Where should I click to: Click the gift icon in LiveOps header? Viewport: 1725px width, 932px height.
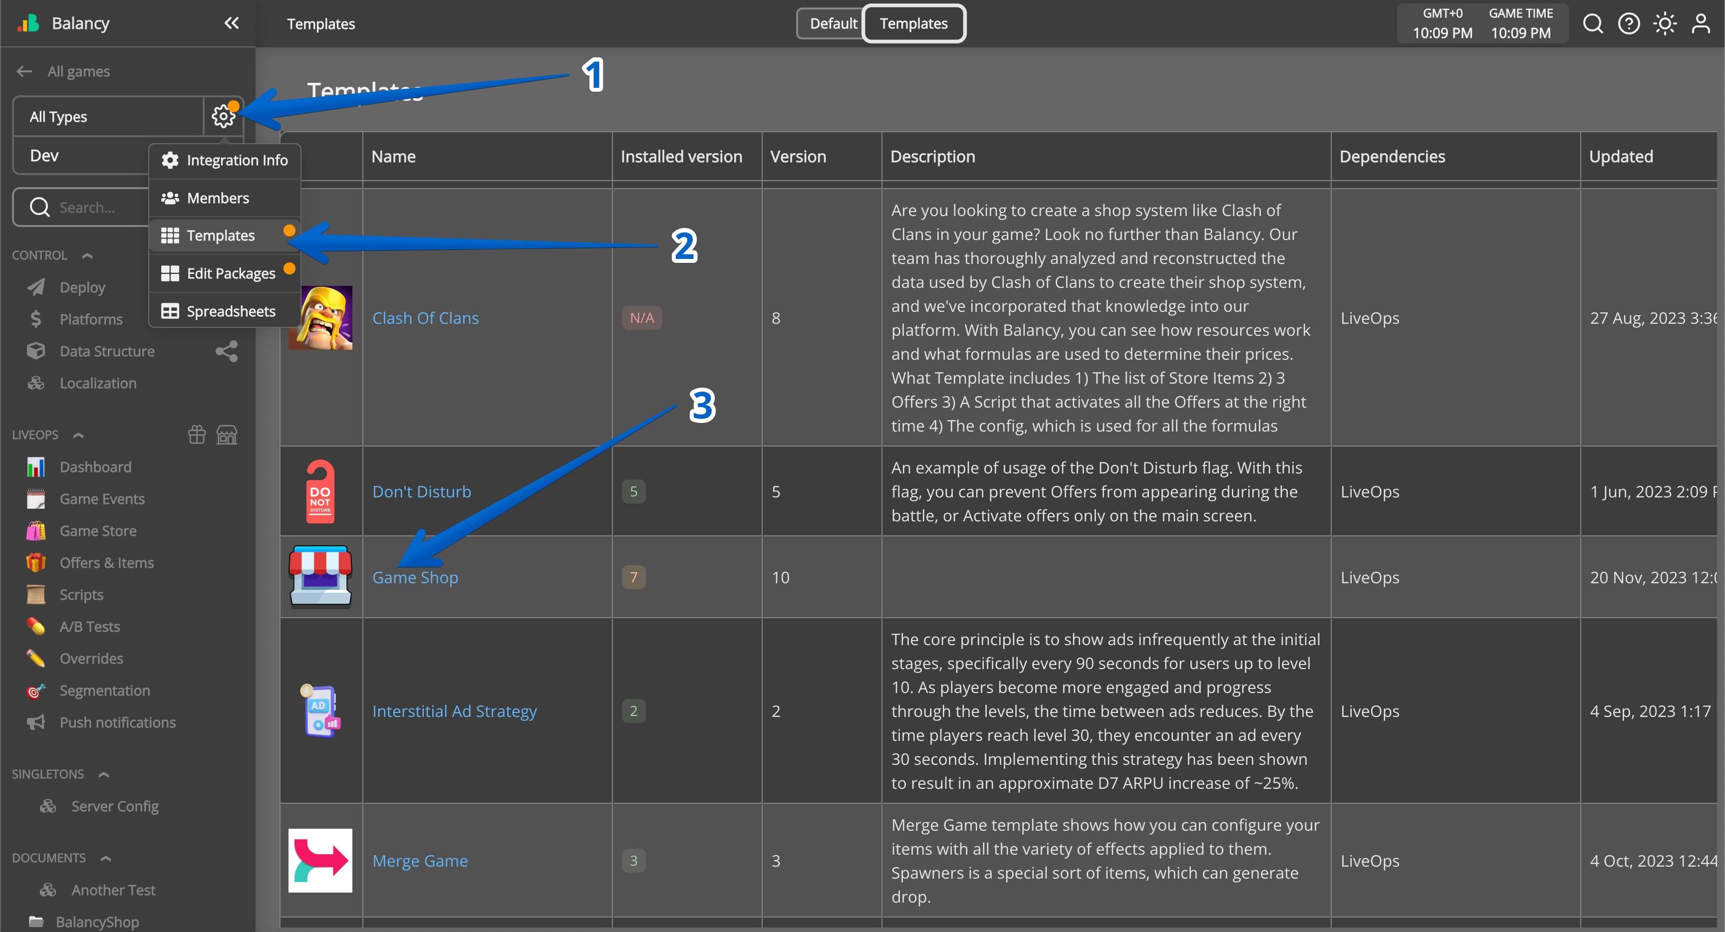point(197,435)
